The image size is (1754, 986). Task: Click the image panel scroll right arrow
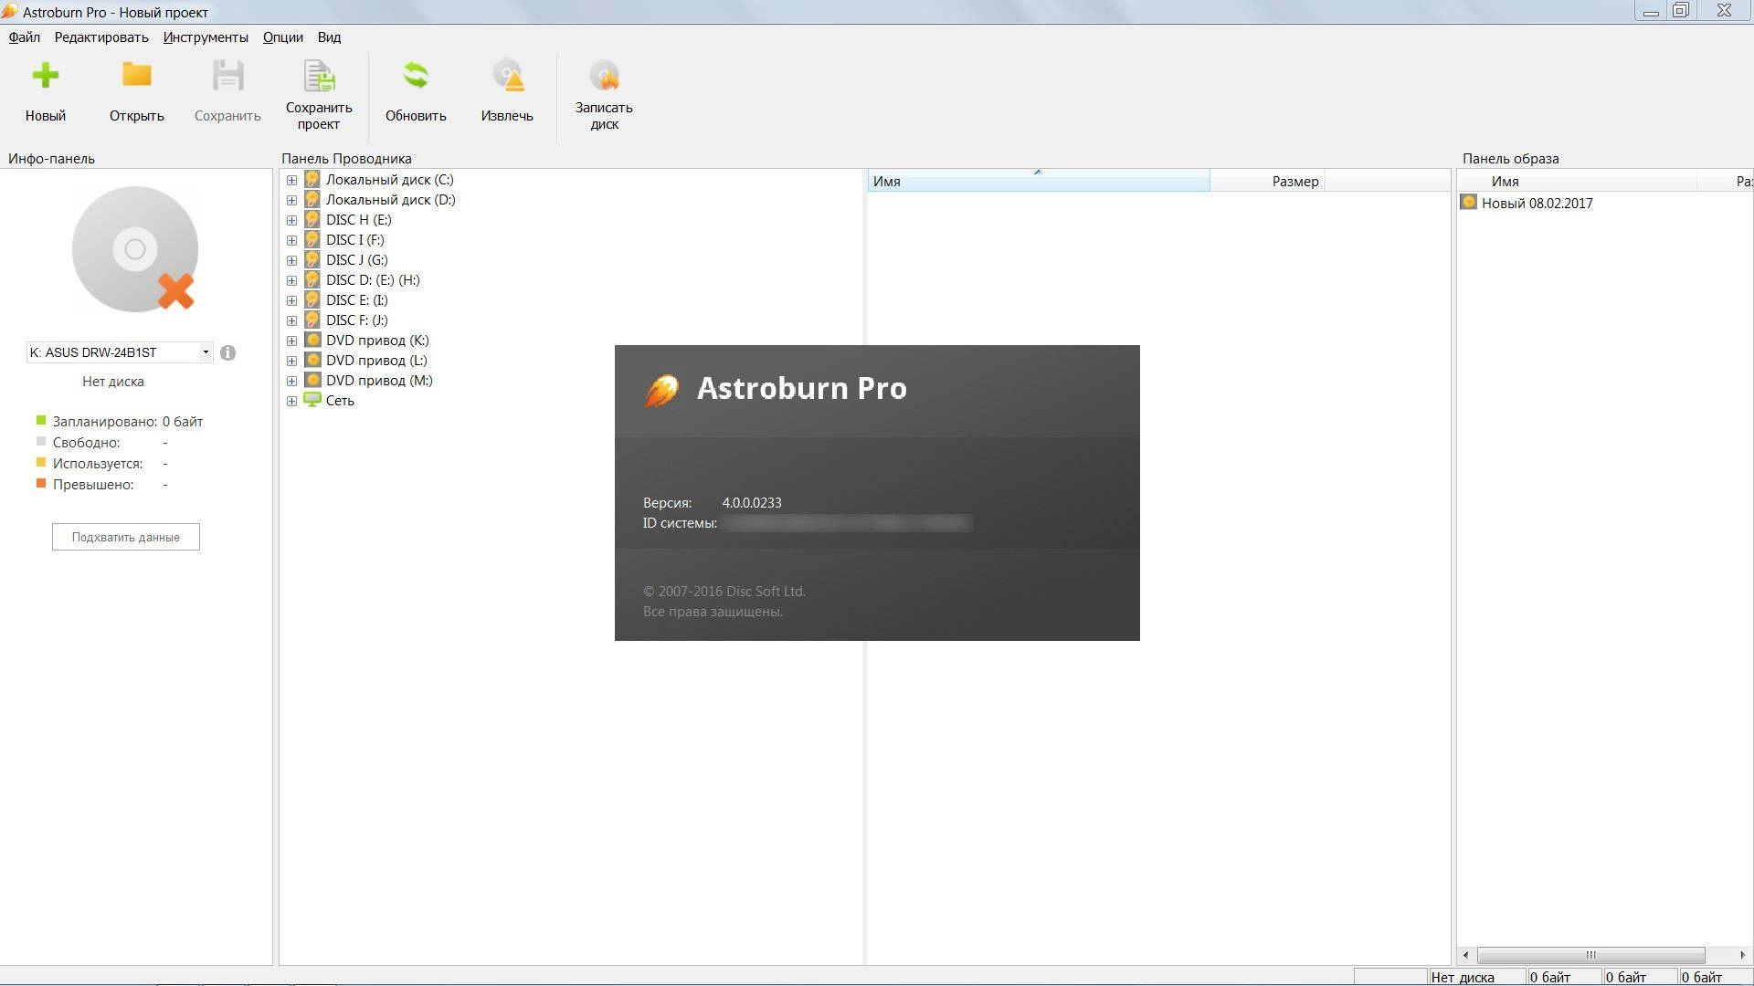coord(1742,955)
